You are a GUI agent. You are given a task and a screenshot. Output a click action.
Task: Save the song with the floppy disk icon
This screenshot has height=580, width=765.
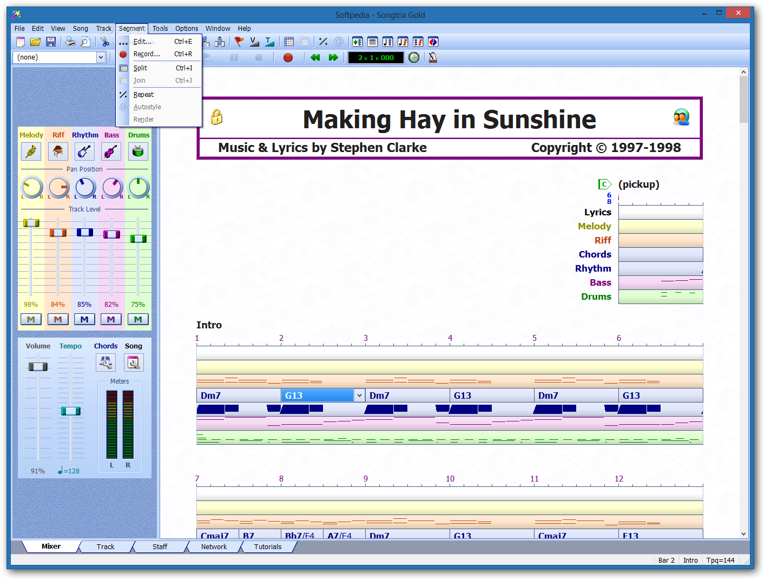click(51, 42)
